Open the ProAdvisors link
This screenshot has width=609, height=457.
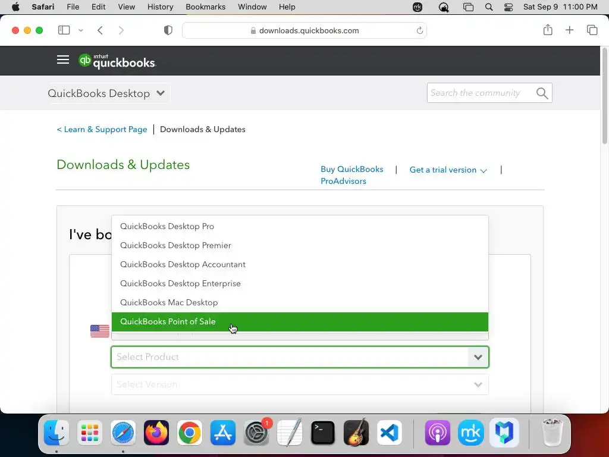(343, 181)
